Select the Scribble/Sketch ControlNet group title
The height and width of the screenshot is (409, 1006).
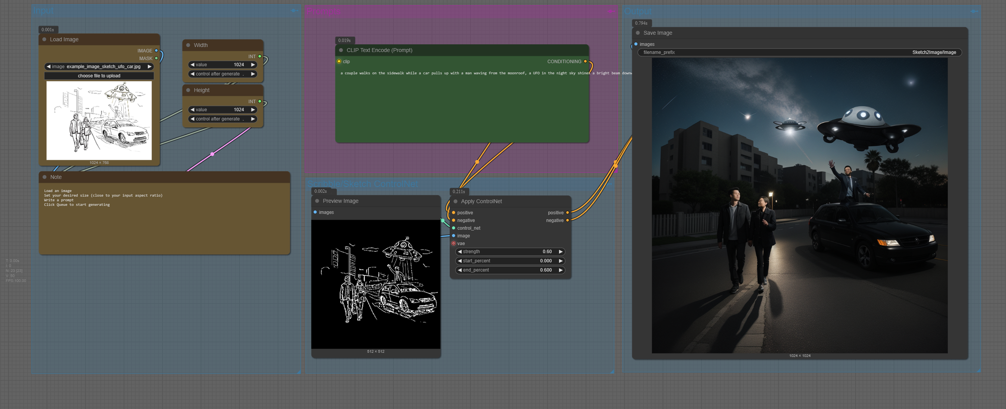tap(362, 184)
